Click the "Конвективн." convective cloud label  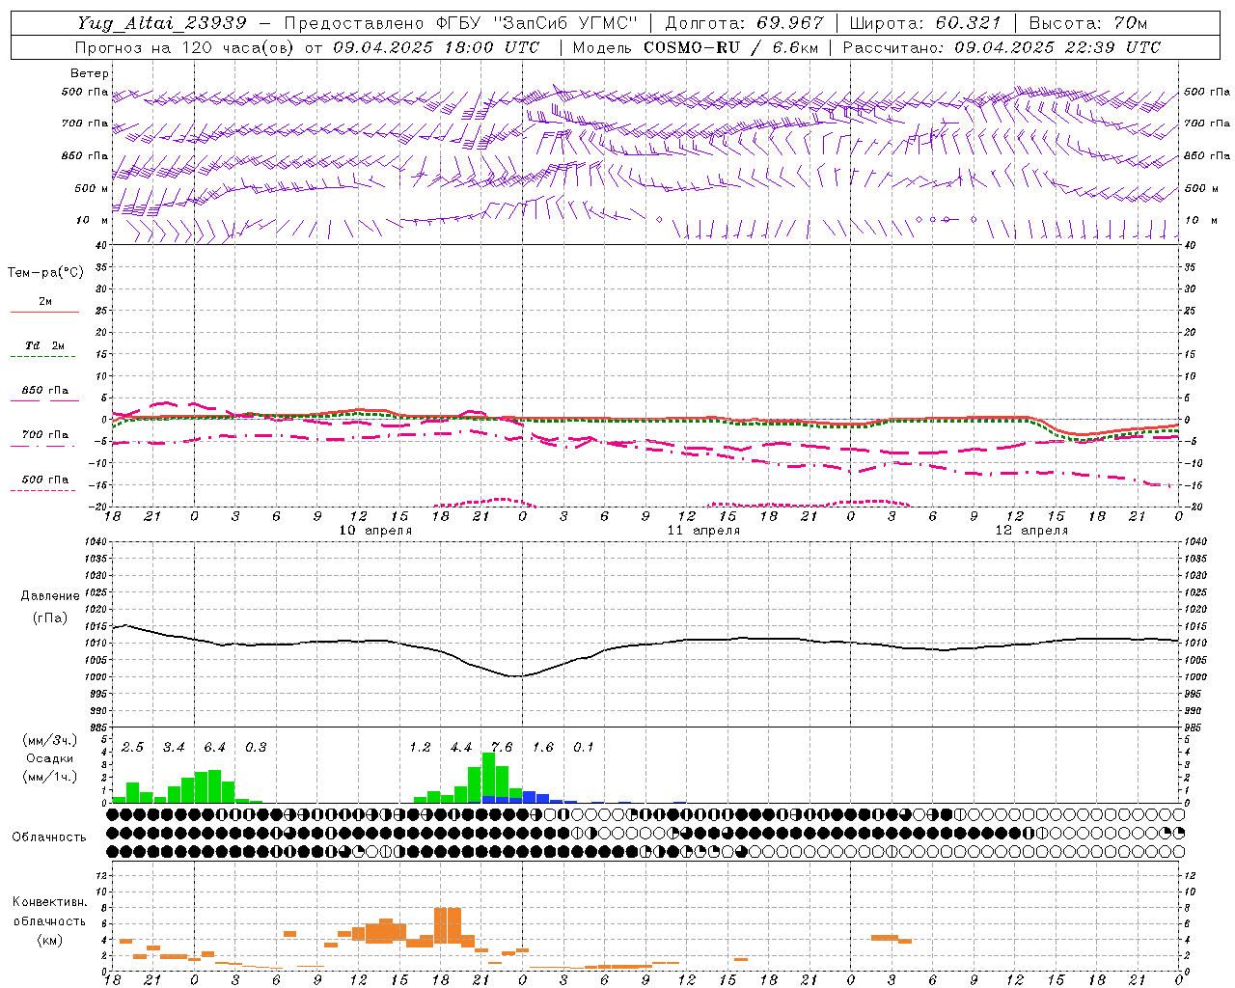tap(50, 902)
